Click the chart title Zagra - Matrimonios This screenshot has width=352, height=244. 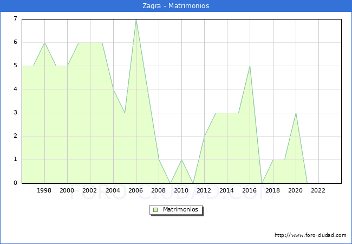176,6
